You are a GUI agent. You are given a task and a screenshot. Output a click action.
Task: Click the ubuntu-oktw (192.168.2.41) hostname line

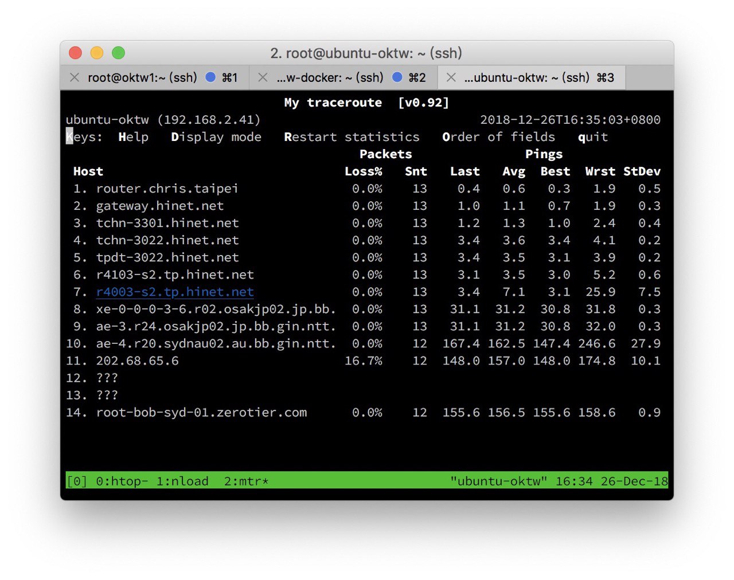[x=163, y=120]
